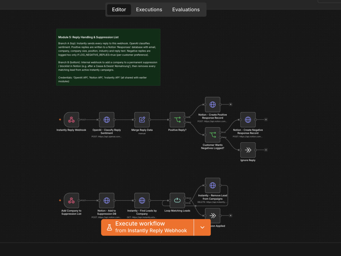Viewport: 341px width, 256px height.
Task: Expand the Execute workflow trigger dropdown chevron
Action: point(202,227)
